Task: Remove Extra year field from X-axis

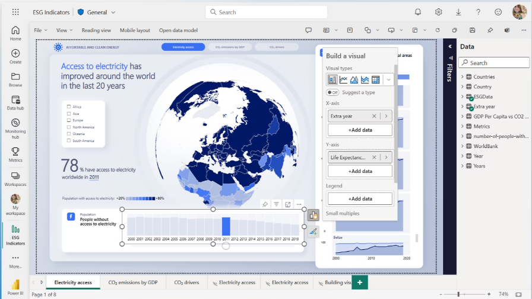Action: 374,116
